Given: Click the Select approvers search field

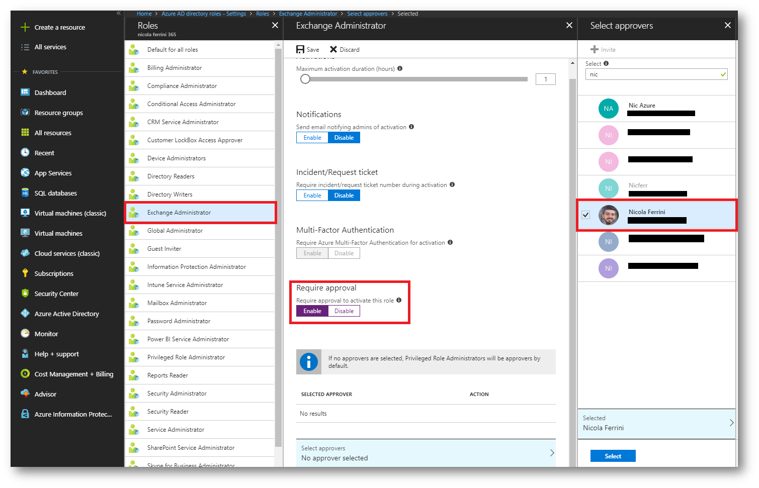Looking at the screenshot, I should point(656,74).
